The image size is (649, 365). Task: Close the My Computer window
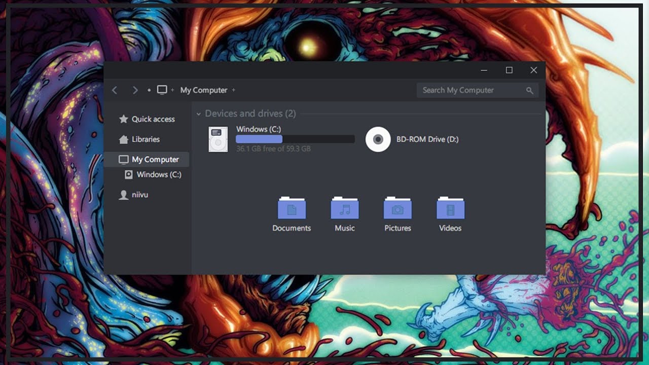(x=533, y=70)
